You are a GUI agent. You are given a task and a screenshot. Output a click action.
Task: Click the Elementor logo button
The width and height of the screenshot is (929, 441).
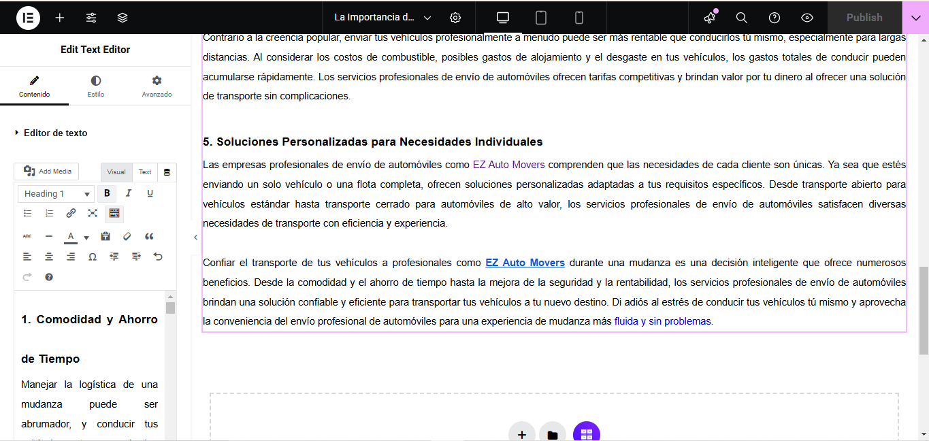click(x=28, y=18)
